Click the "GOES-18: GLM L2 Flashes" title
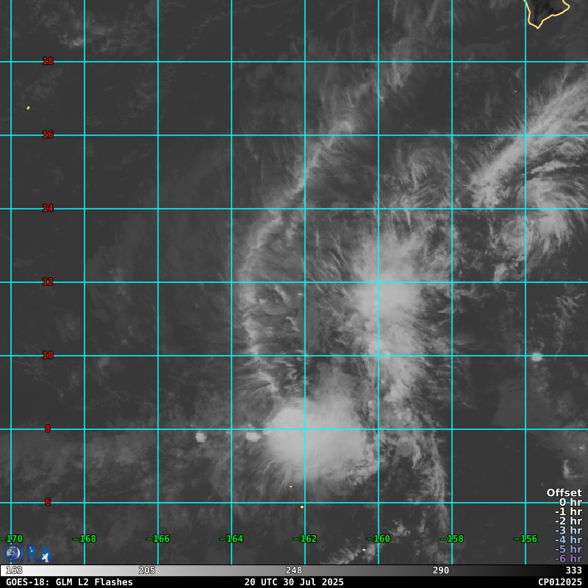 70,582
